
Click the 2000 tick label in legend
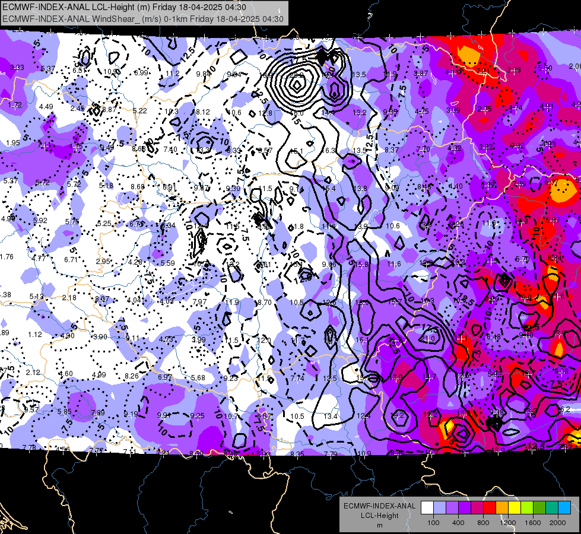(557, 523)
